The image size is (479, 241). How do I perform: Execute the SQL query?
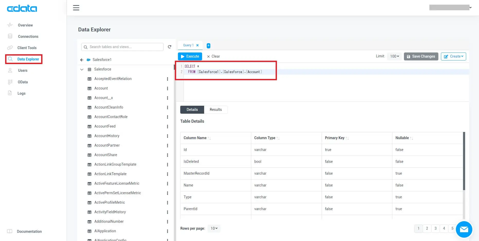point(190,56)
